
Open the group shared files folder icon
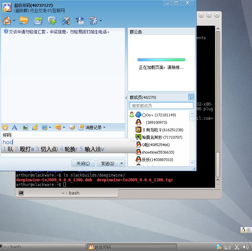point(24,21)
